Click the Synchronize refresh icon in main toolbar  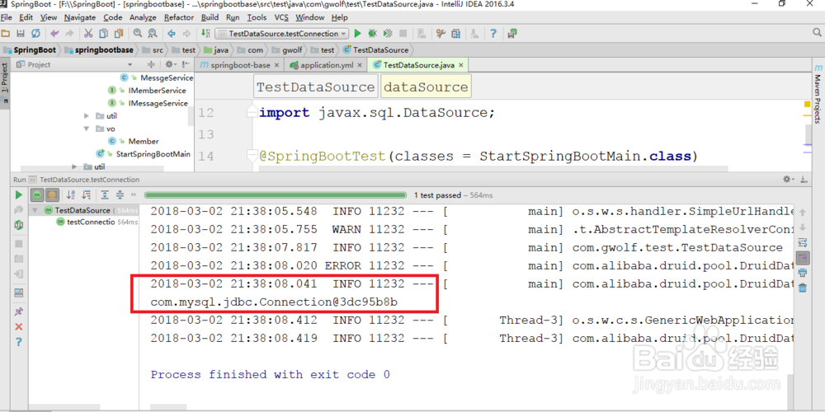pos(35,34)
